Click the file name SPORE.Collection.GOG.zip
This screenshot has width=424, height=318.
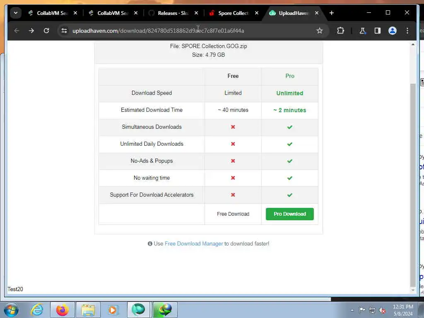[x=214, y=46]
